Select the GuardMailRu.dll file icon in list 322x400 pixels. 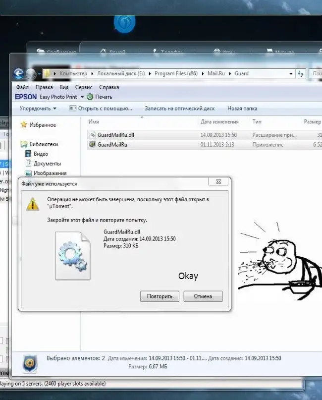coord(92,135)
